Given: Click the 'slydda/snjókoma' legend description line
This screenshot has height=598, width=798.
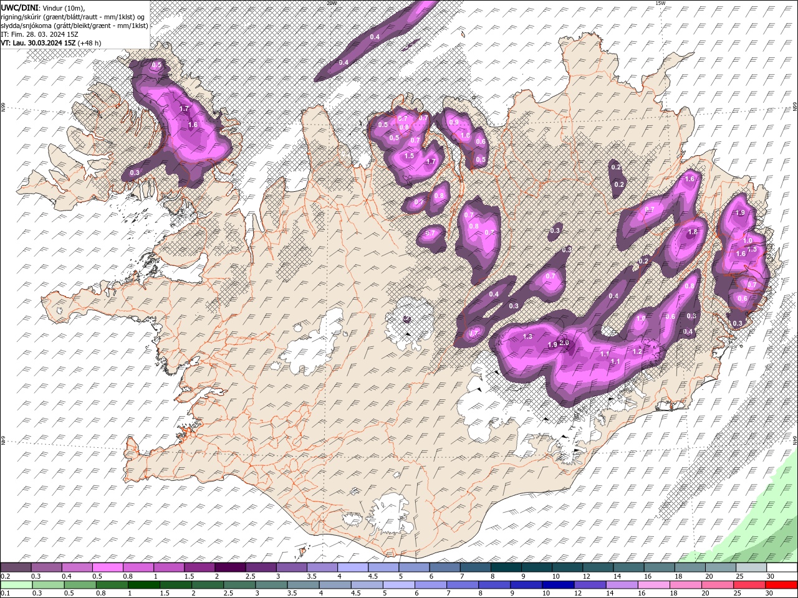Looking at the screenshot, I should coord(74,25).
